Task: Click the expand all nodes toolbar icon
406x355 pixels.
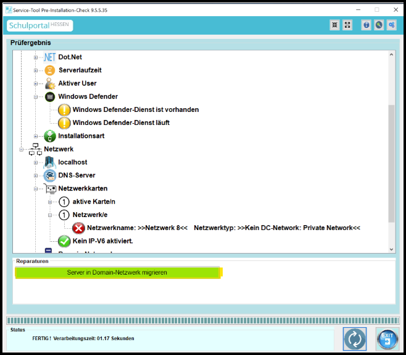Action: [x=348, y=25]
